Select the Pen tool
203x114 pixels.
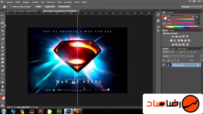pyautogui.click(x=2, y=71)
